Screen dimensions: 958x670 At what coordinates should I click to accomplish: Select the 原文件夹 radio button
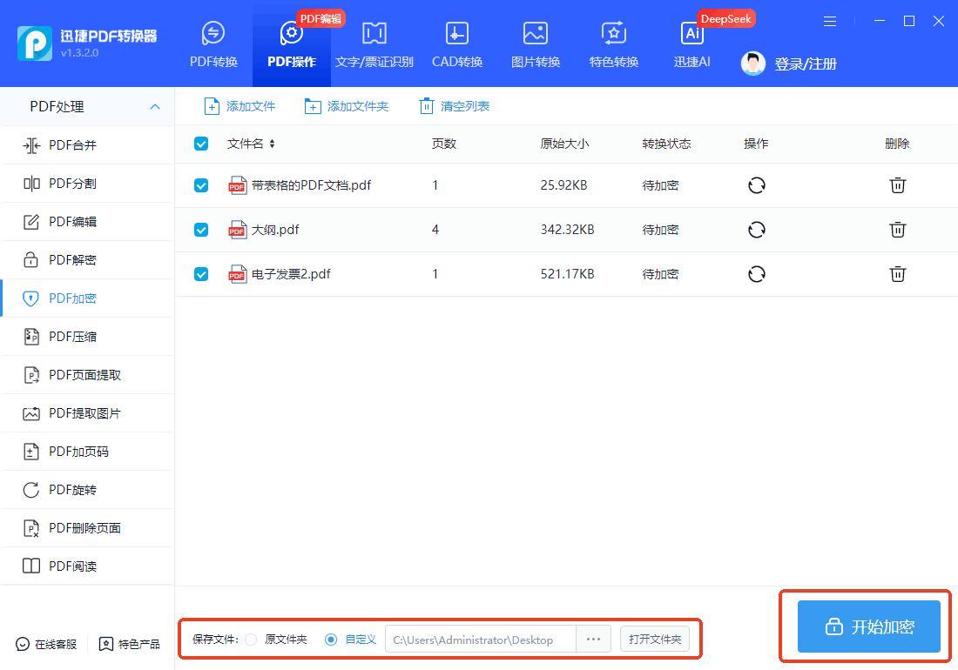[x=252, y=640]
